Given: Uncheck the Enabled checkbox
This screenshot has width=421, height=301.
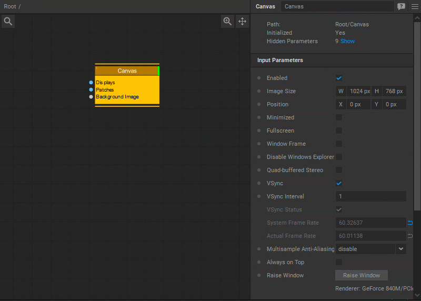Looking at the screenshot, I should click(339, 78).
